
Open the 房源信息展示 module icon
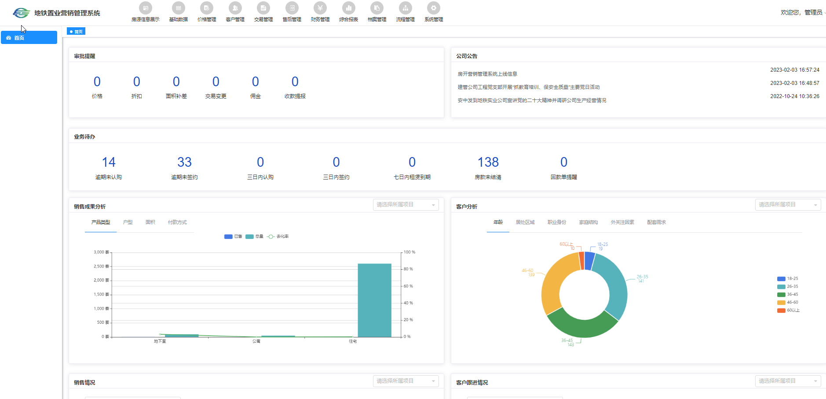pyautogui.click(x=145, y=8)
